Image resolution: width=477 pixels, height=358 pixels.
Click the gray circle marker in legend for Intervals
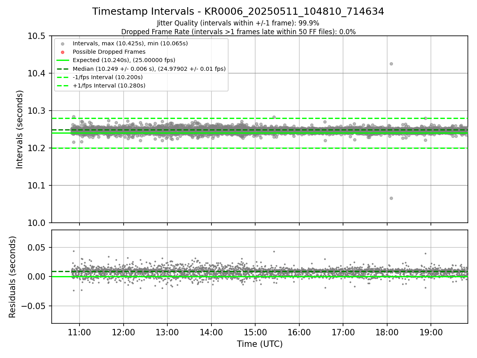click(62, 44)
